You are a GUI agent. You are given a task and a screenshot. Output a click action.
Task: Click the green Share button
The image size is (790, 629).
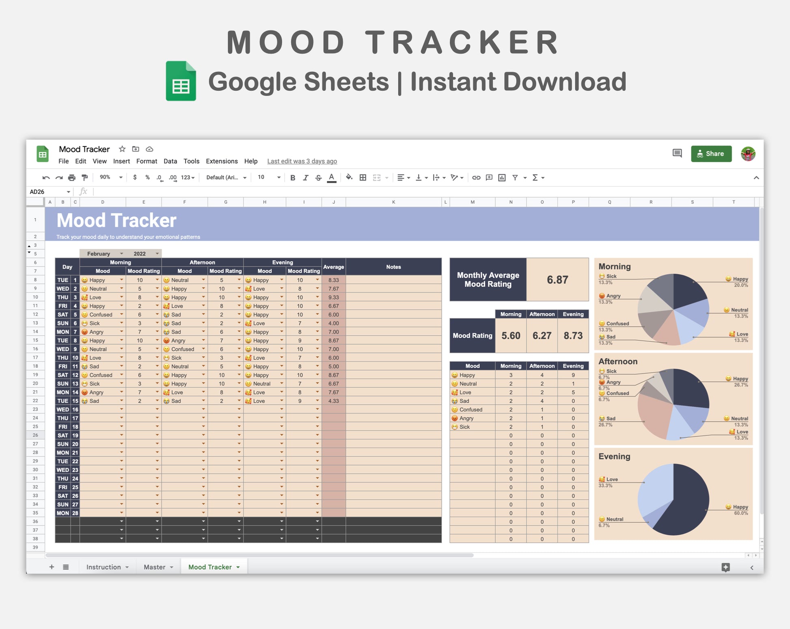[x=711, y=154]
